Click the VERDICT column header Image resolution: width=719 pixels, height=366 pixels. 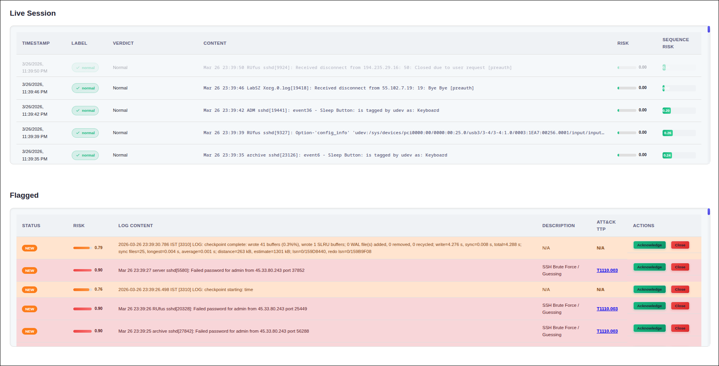[x=123, y=43]
